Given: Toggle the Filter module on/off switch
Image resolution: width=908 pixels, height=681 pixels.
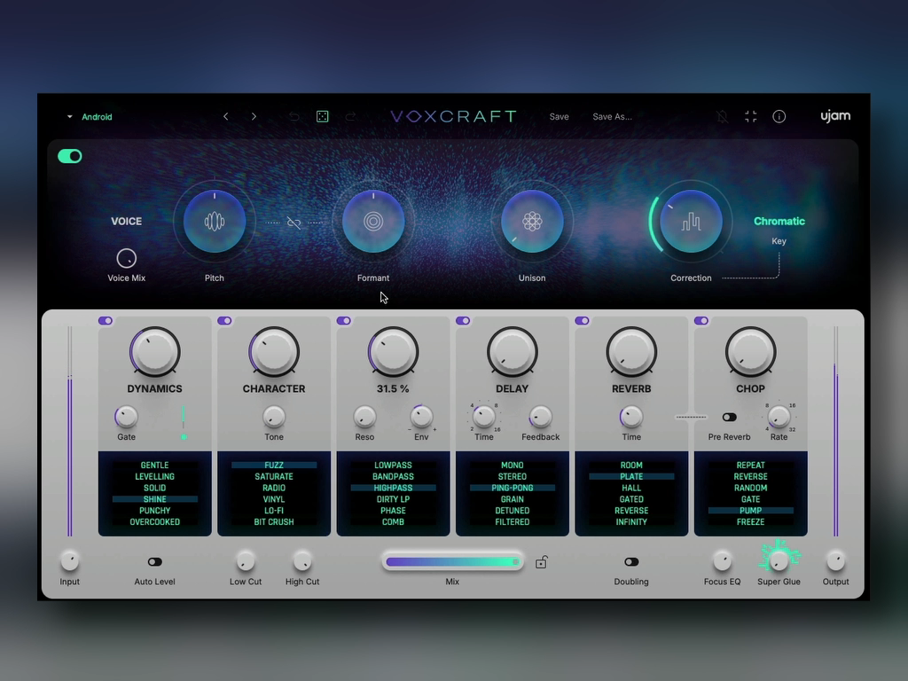Looking at the screenshot, I should point(344,320).
